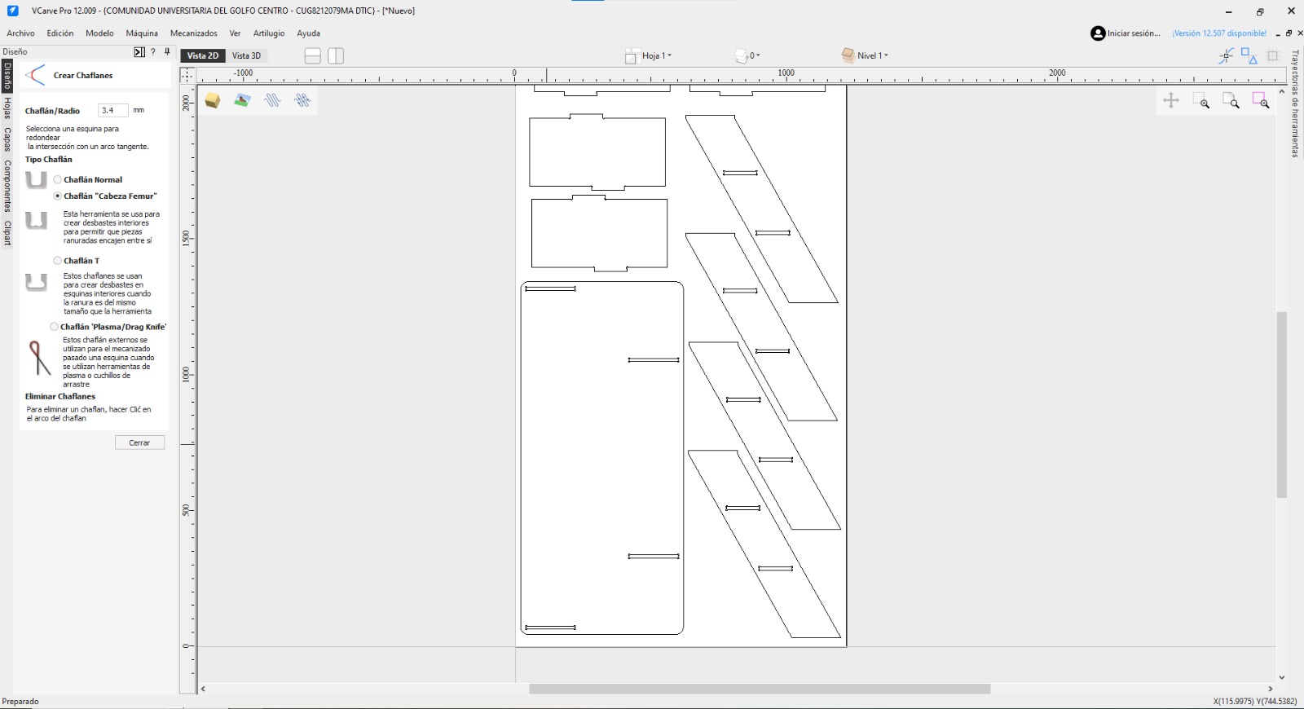This screenshot has height=709, width=1304.
Task: Click the Chaflán Normal illustration icon
Action: pyautogui.click(x=36, y=180)
